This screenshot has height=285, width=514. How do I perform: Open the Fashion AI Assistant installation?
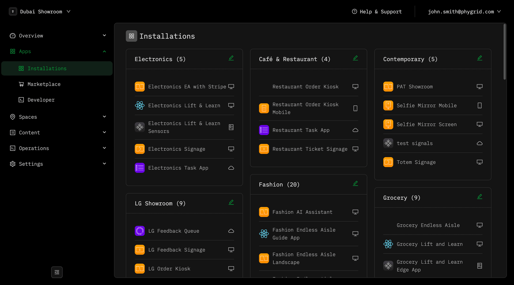coord(302,212)
